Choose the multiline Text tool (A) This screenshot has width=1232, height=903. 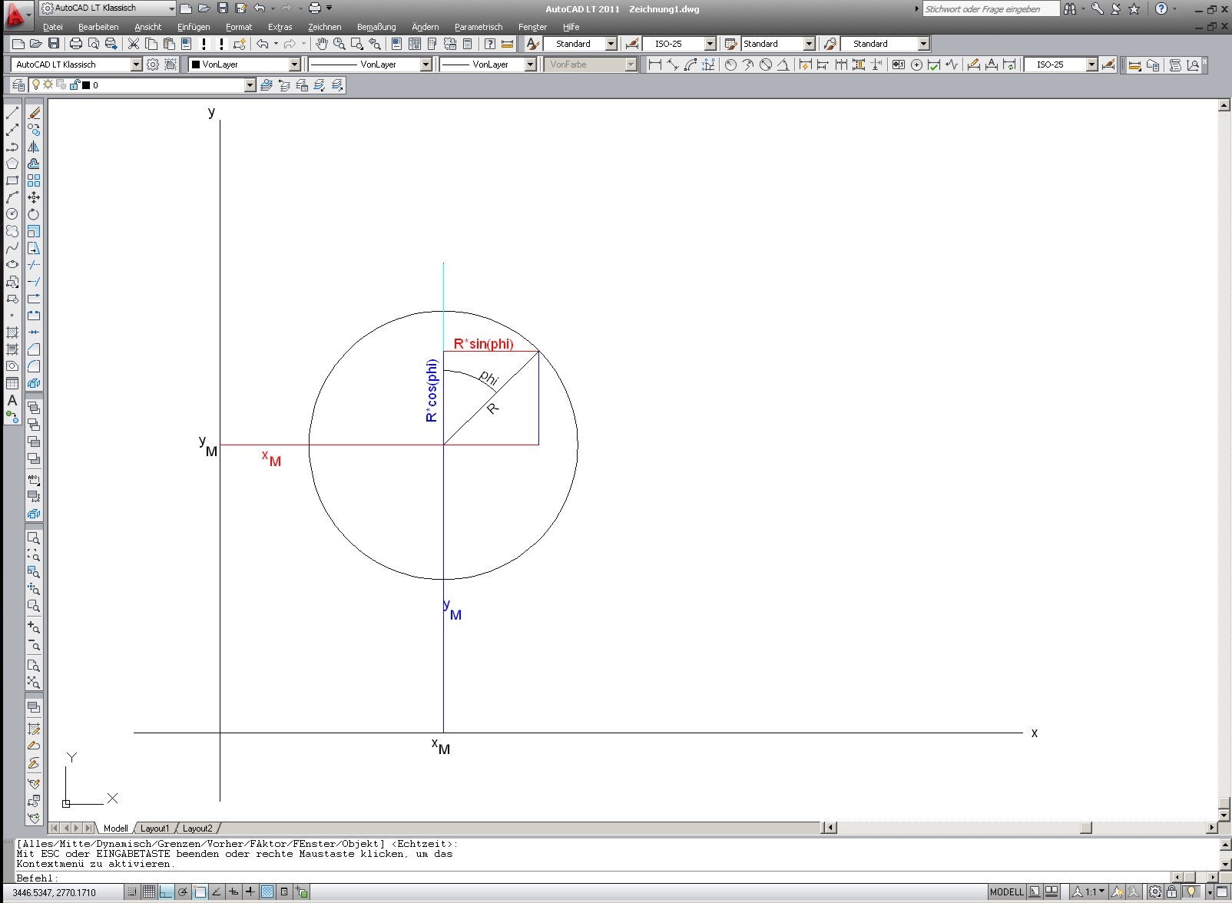coord(12,400)
